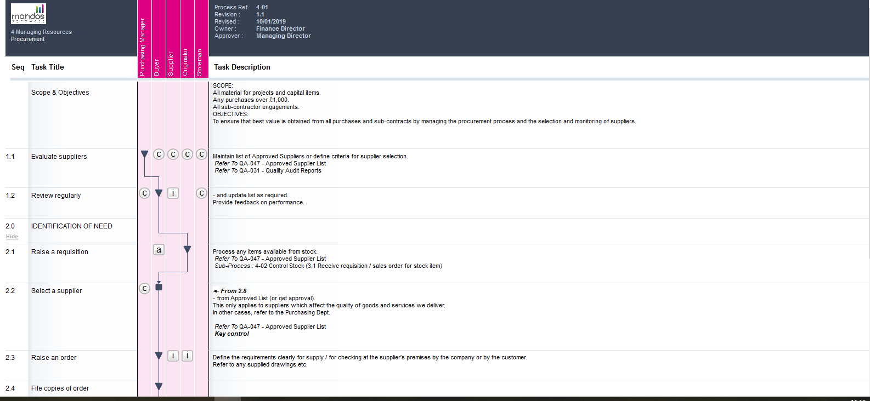Open QA-031 Quality Audit Reports reference
Viewport: 870px width, 401px height.
point(268,170)
